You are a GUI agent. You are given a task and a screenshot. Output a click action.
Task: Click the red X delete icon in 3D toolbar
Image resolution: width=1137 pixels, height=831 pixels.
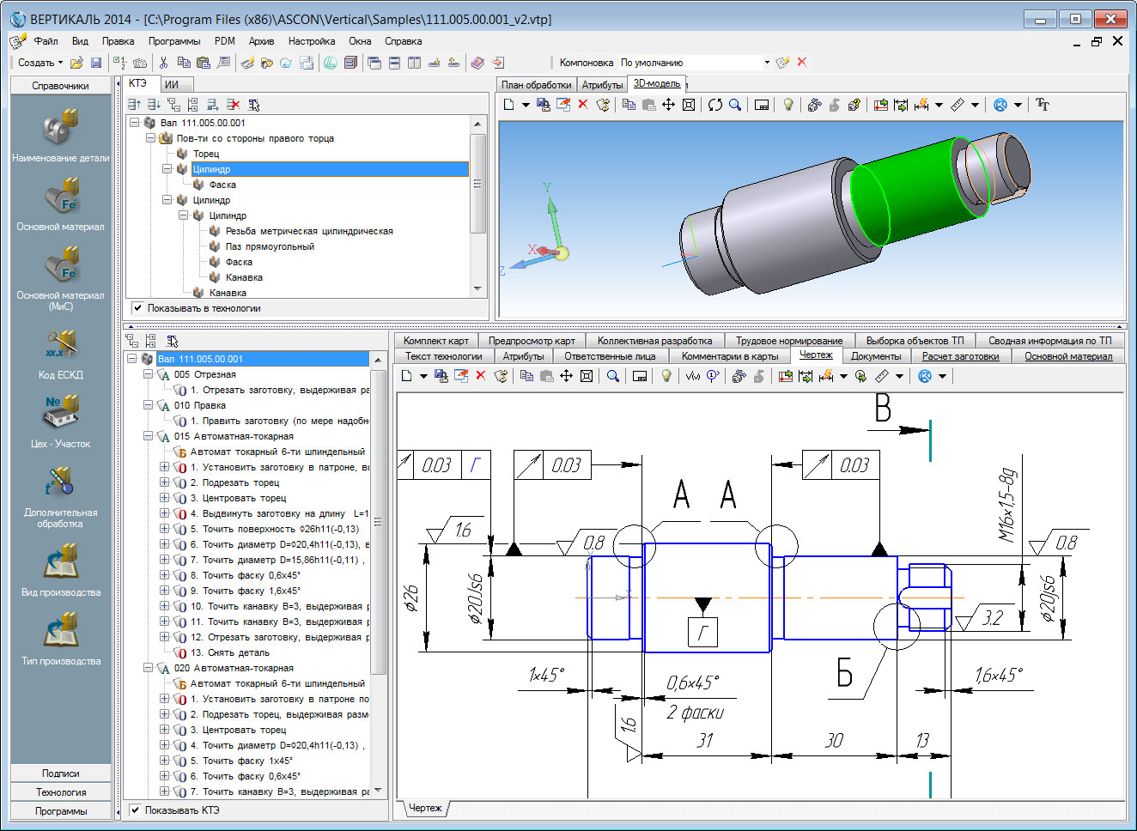[x=582, y=105]
